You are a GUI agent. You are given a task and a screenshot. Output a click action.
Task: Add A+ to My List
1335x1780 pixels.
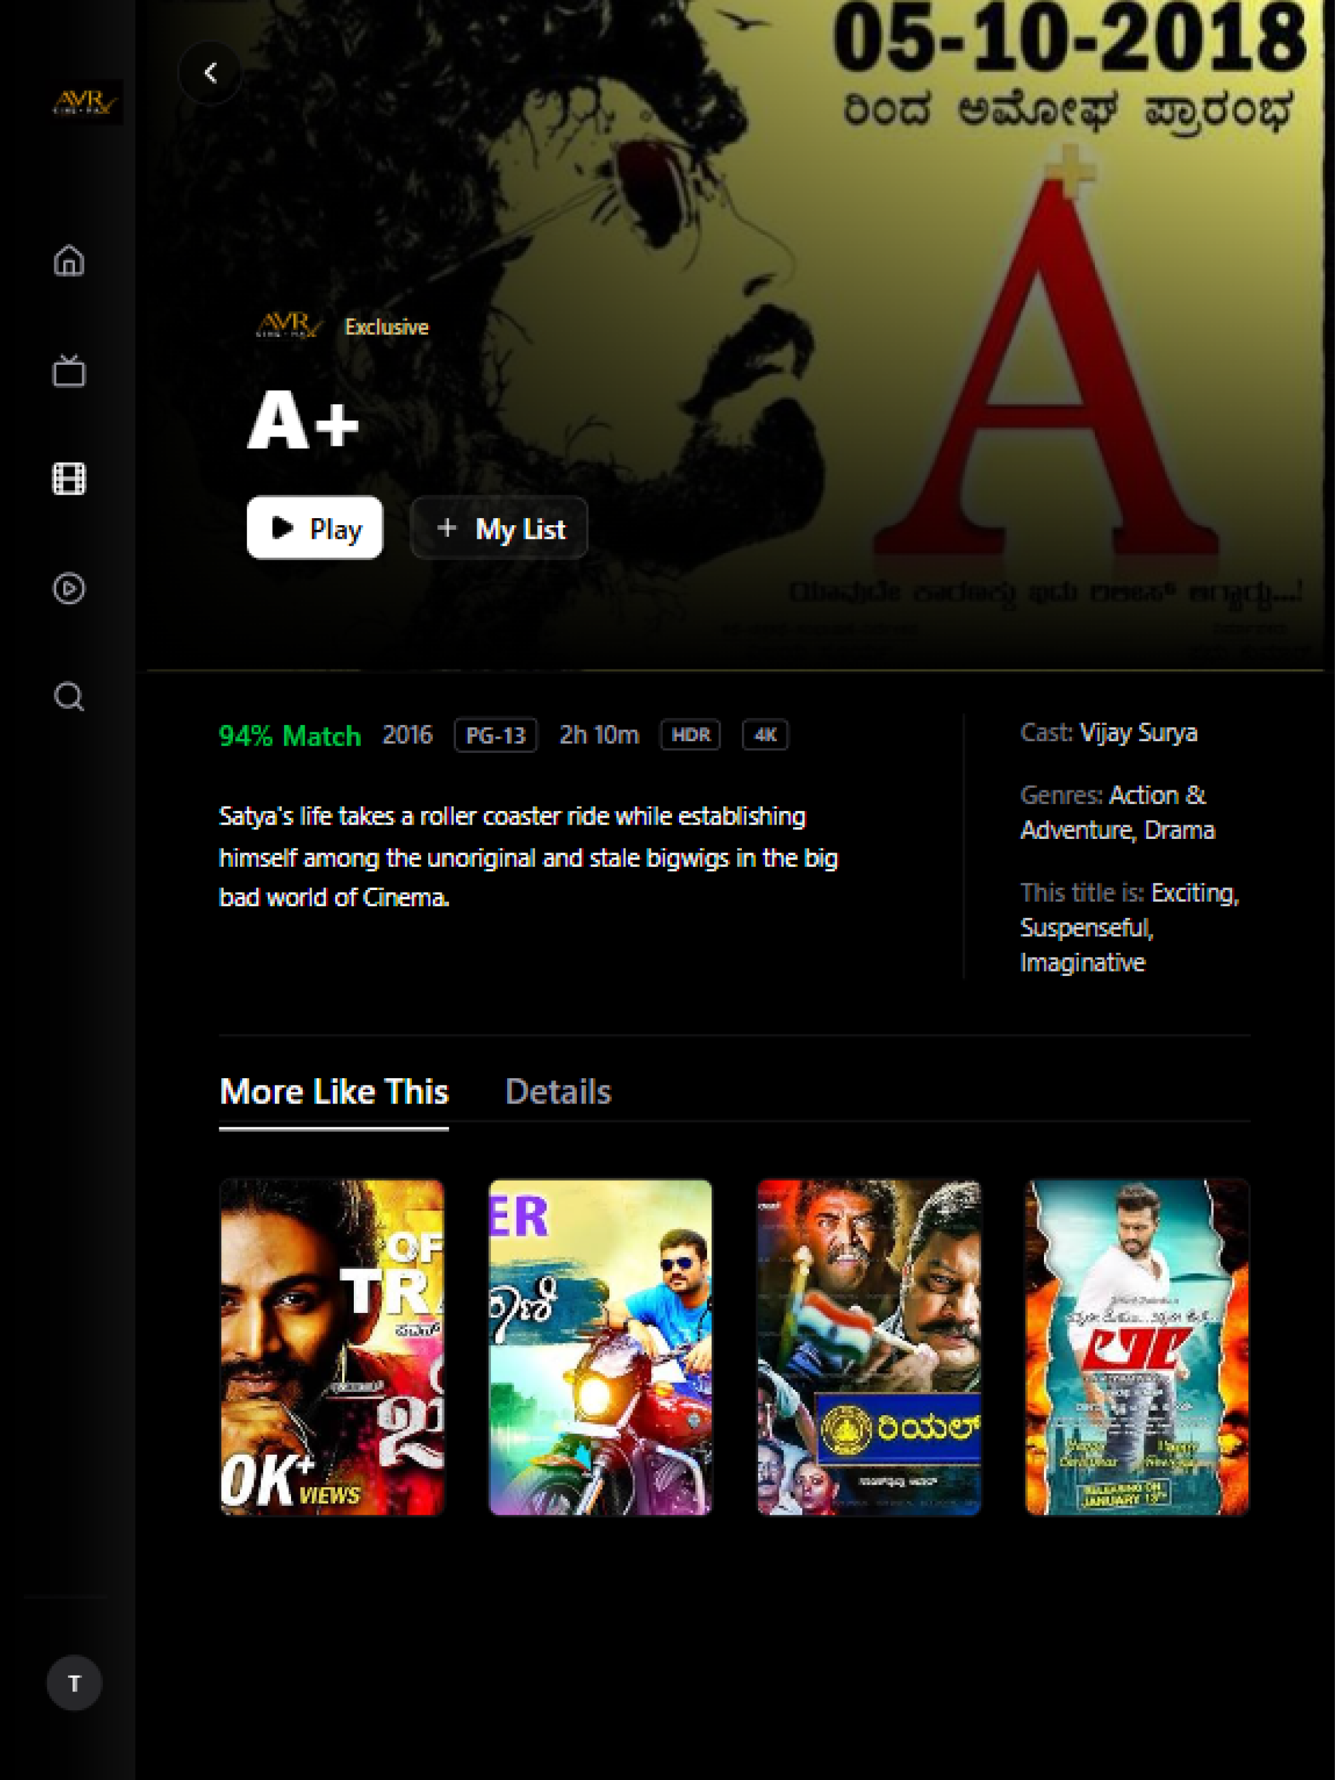pos(499,528)
